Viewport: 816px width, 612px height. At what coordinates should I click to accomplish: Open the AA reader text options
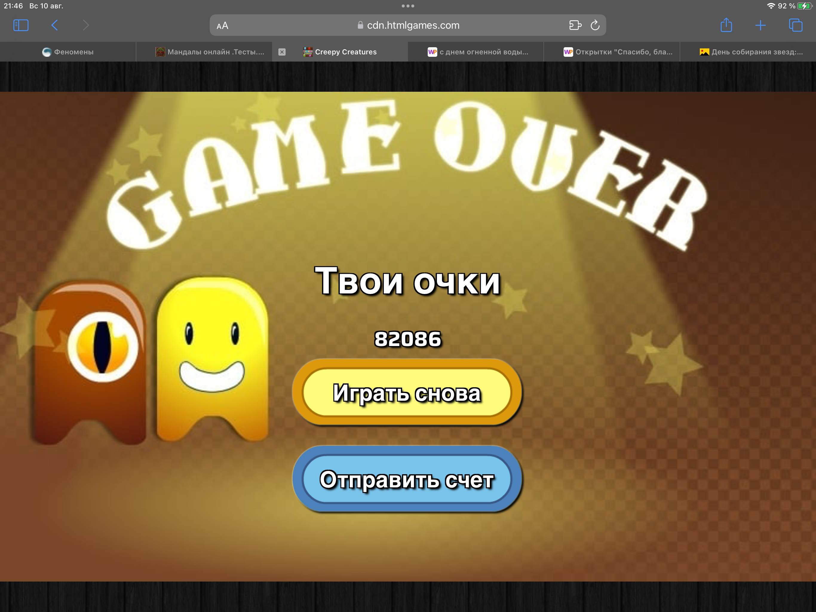click(x=223, y=26)
